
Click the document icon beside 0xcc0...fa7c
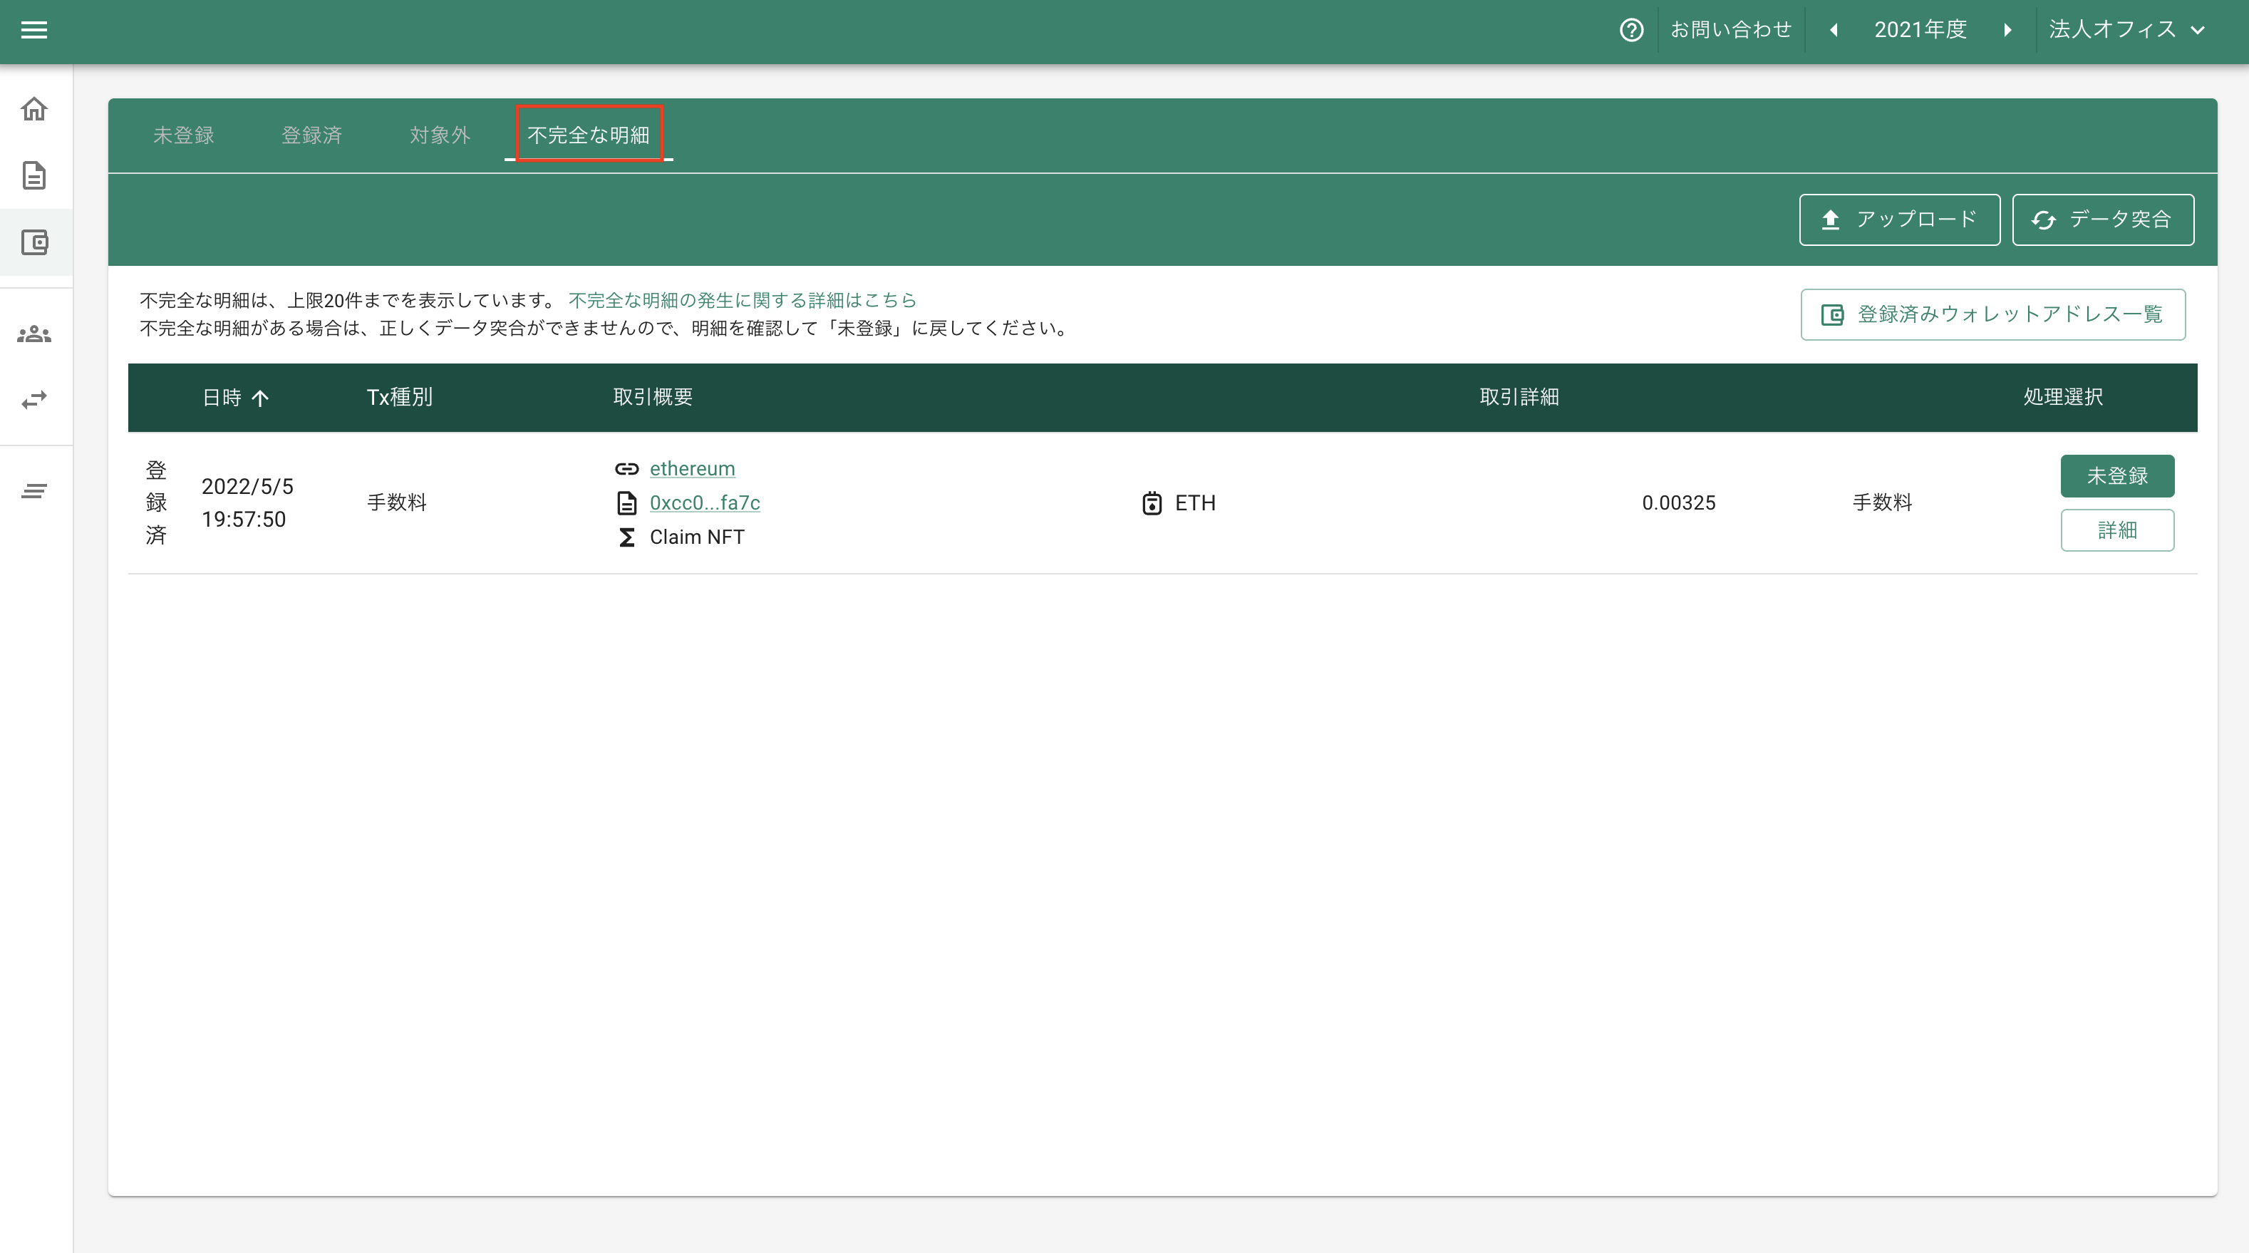(x=626, y=503)
